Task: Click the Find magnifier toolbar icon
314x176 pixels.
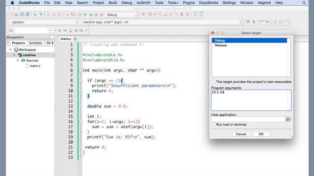Action: pos(67,14)
